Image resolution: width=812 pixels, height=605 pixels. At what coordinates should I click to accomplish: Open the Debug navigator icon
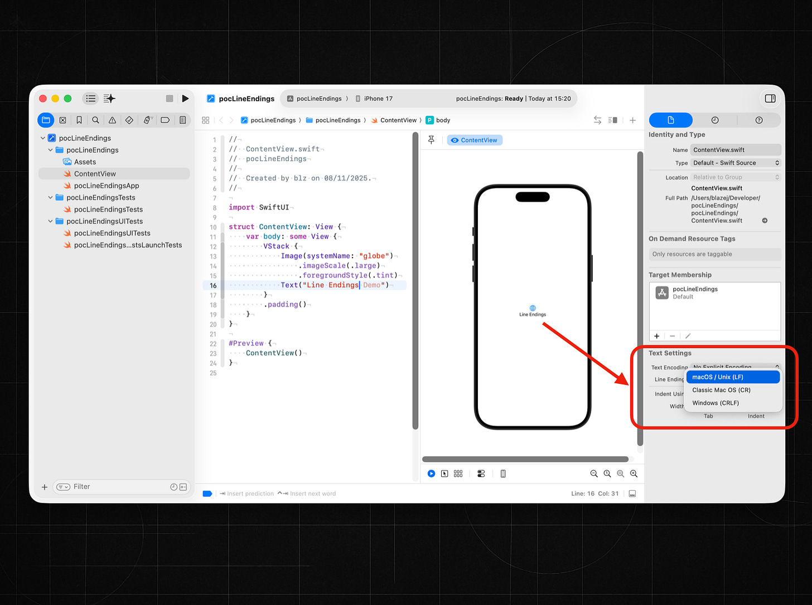[148, 120]
